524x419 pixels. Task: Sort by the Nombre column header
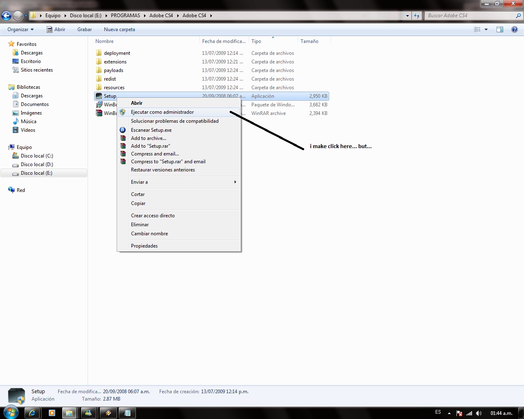(x=147, y=41)
